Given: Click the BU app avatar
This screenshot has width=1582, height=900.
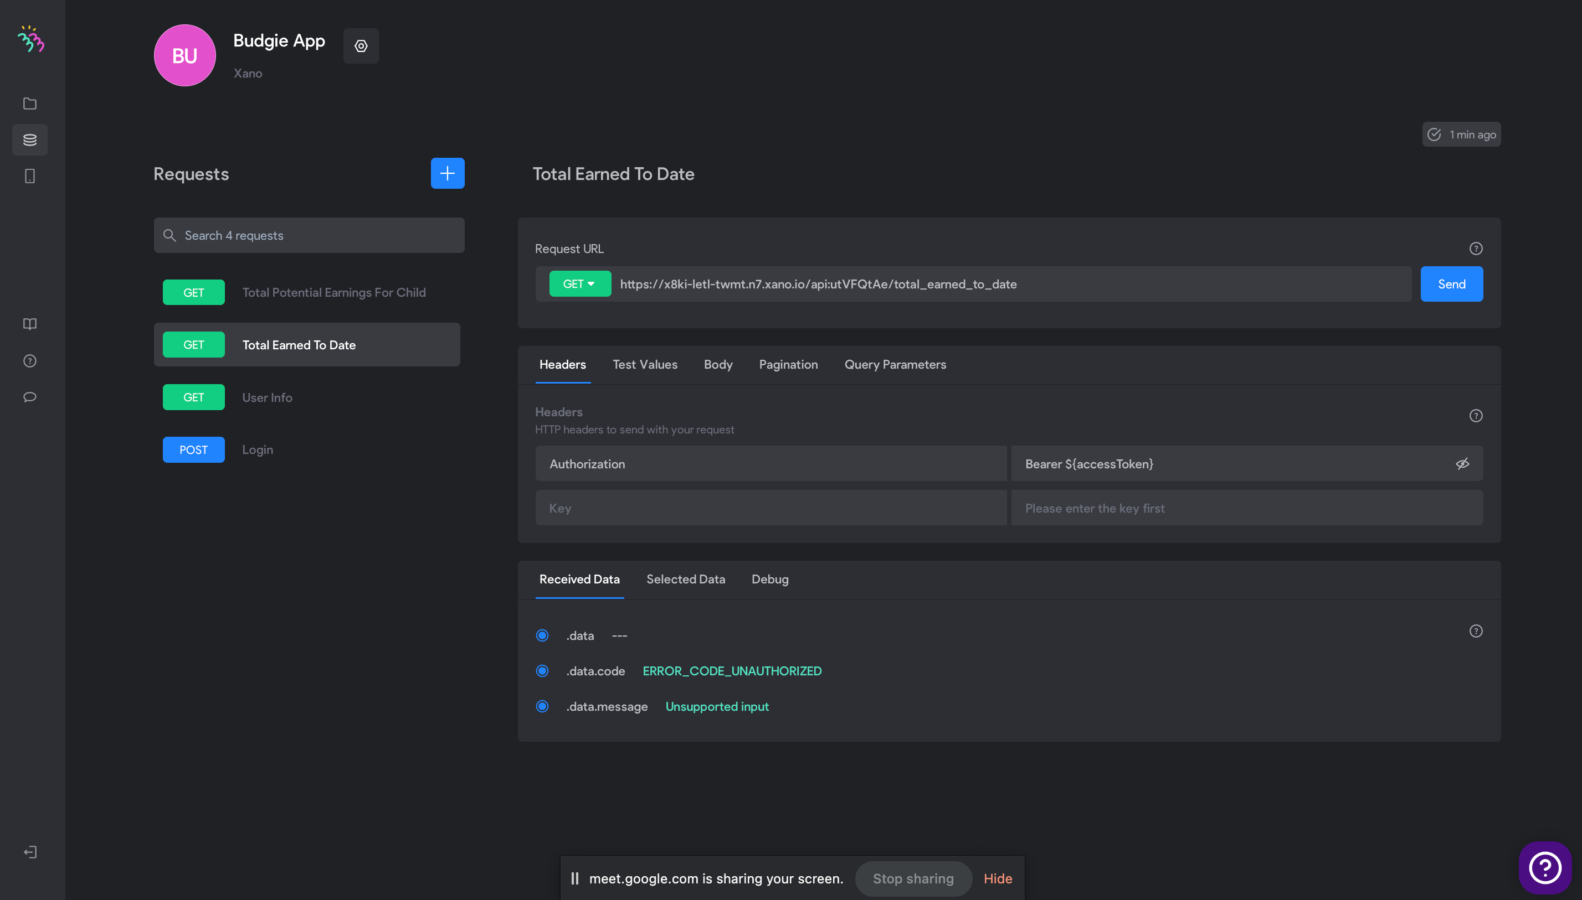Looking at the screenshot, I should (x=184, y=56).
